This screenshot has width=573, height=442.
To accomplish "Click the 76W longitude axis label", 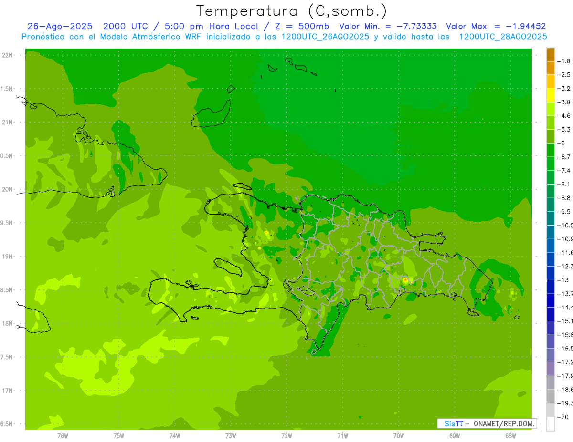I will (63, 435).
